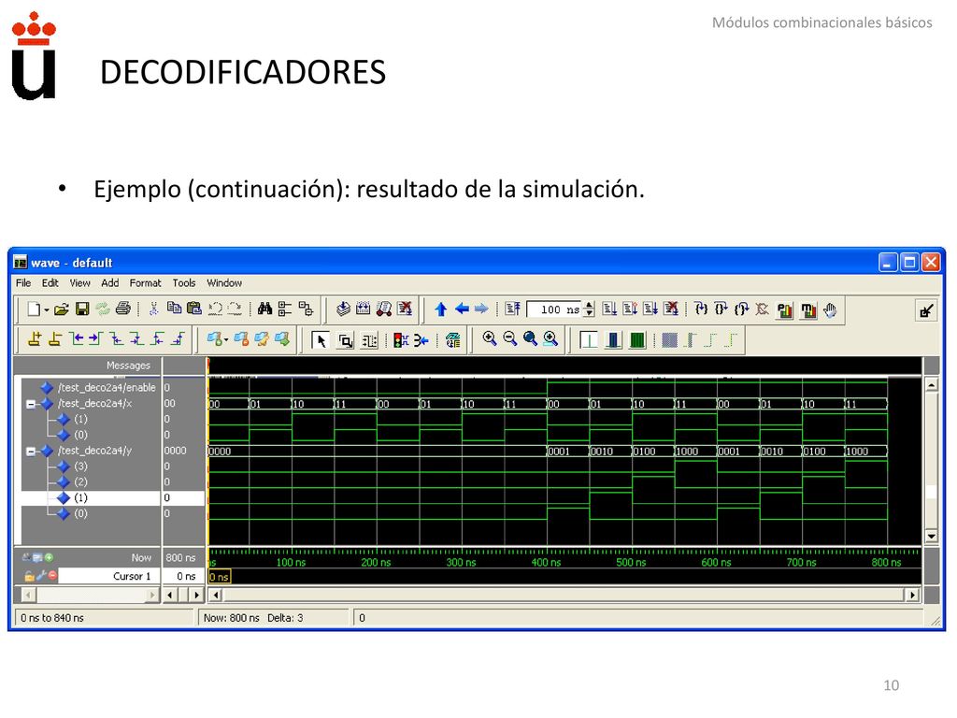Open the Tools menu
This screenshot has height=718, width=957.
[184, 282]
